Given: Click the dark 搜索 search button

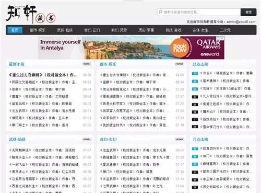Looking at the screenshot, I should 248,12.
